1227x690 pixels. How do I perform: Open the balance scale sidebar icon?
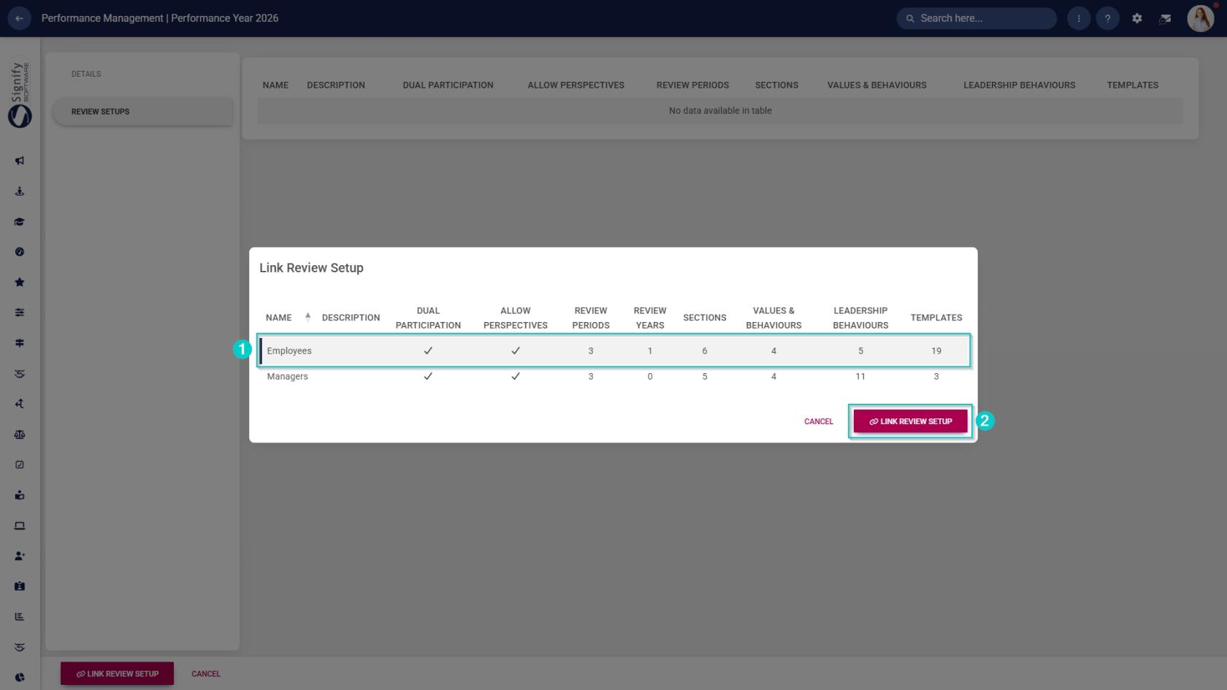(x=20, y=434)
